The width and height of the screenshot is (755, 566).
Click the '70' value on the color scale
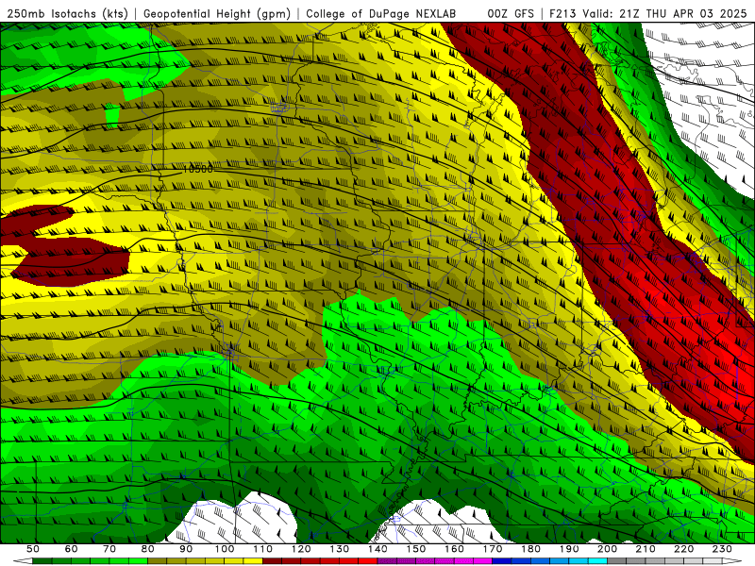coord(109,549)
